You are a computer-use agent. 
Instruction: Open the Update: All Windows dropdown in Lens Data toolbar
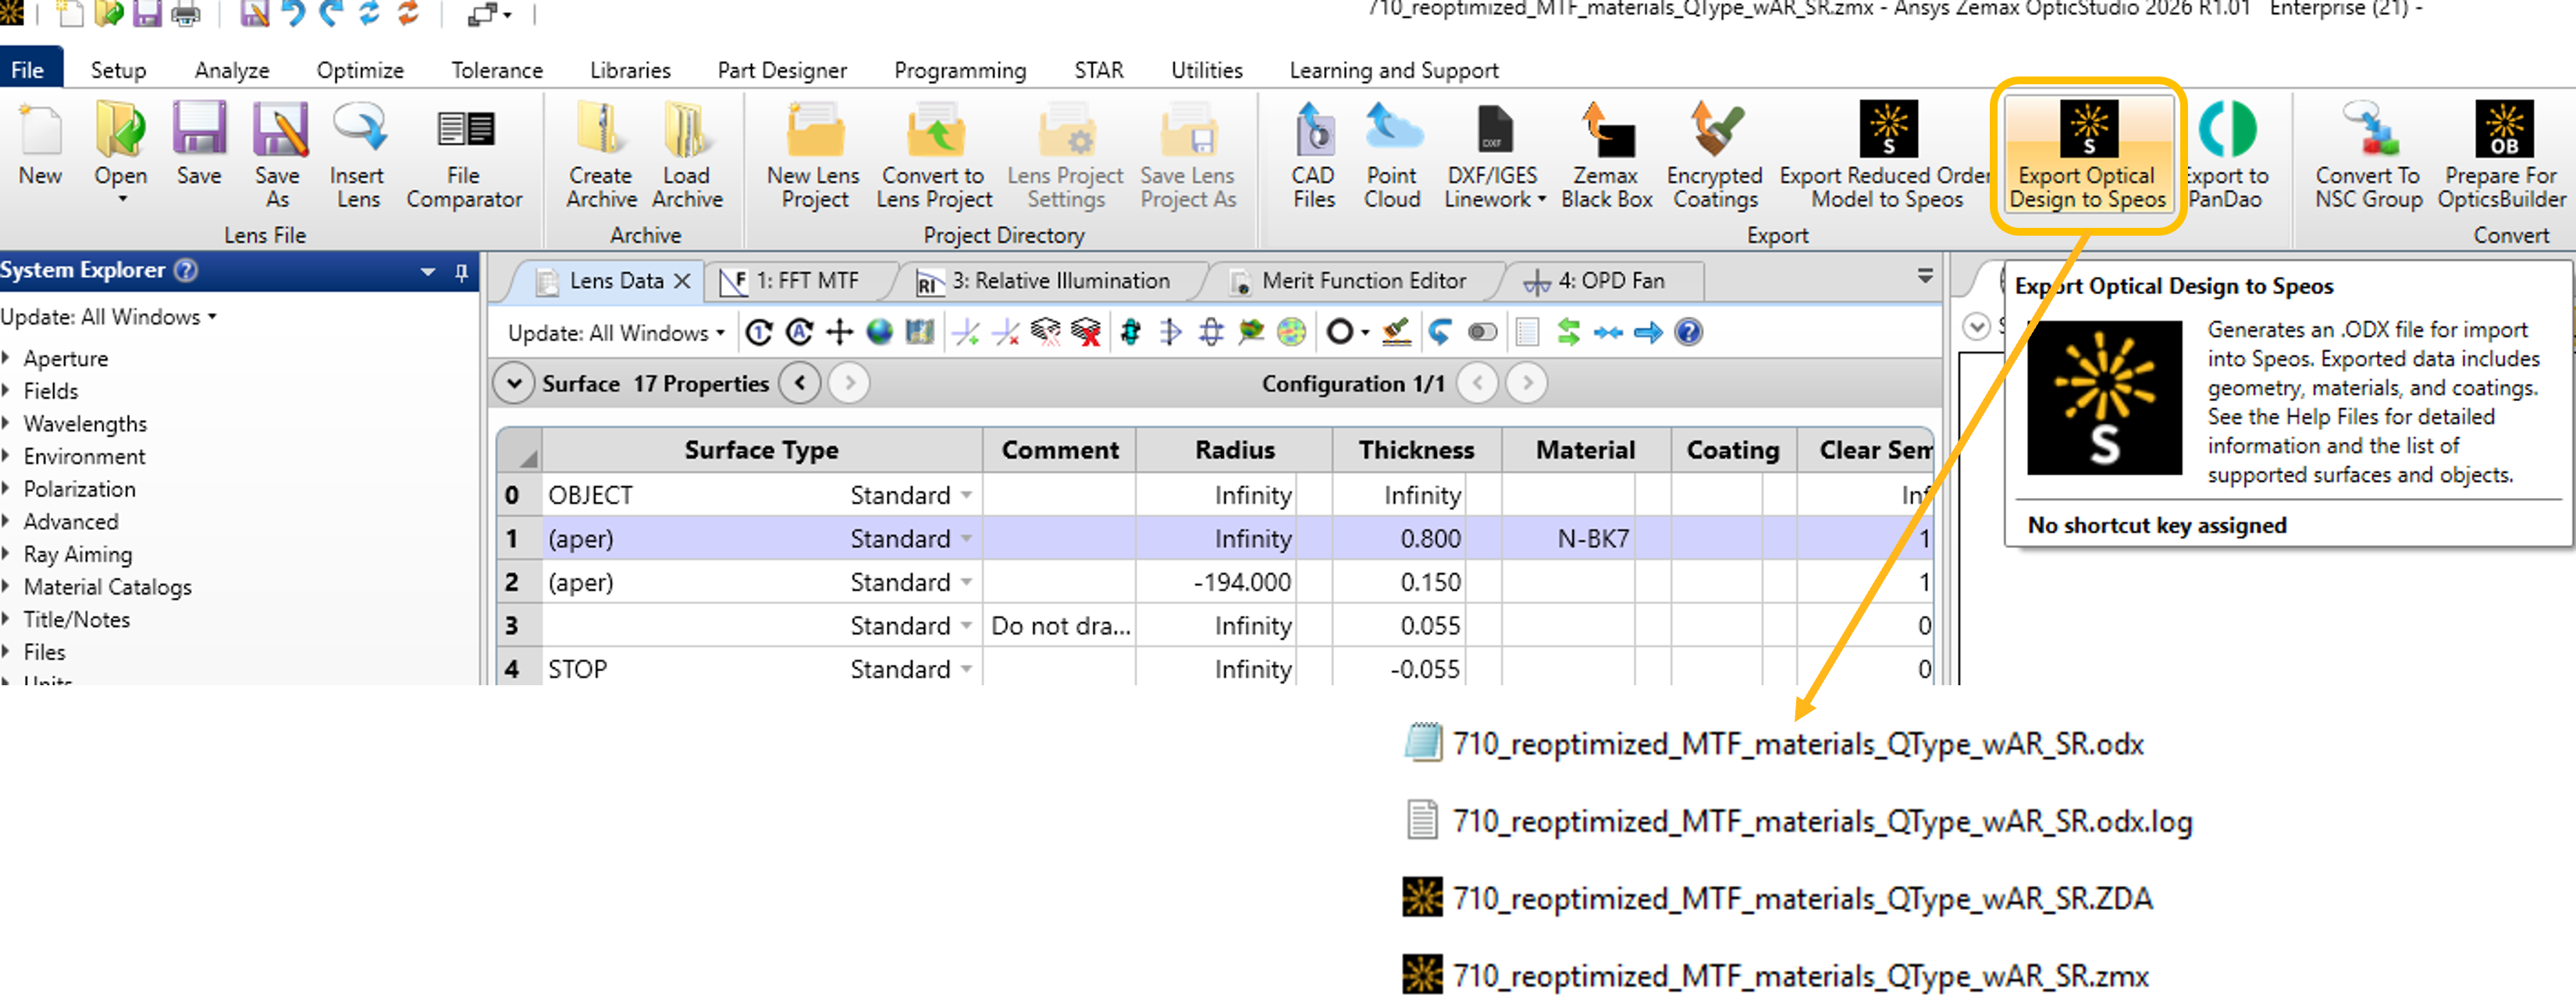click(x=616, y=333)
